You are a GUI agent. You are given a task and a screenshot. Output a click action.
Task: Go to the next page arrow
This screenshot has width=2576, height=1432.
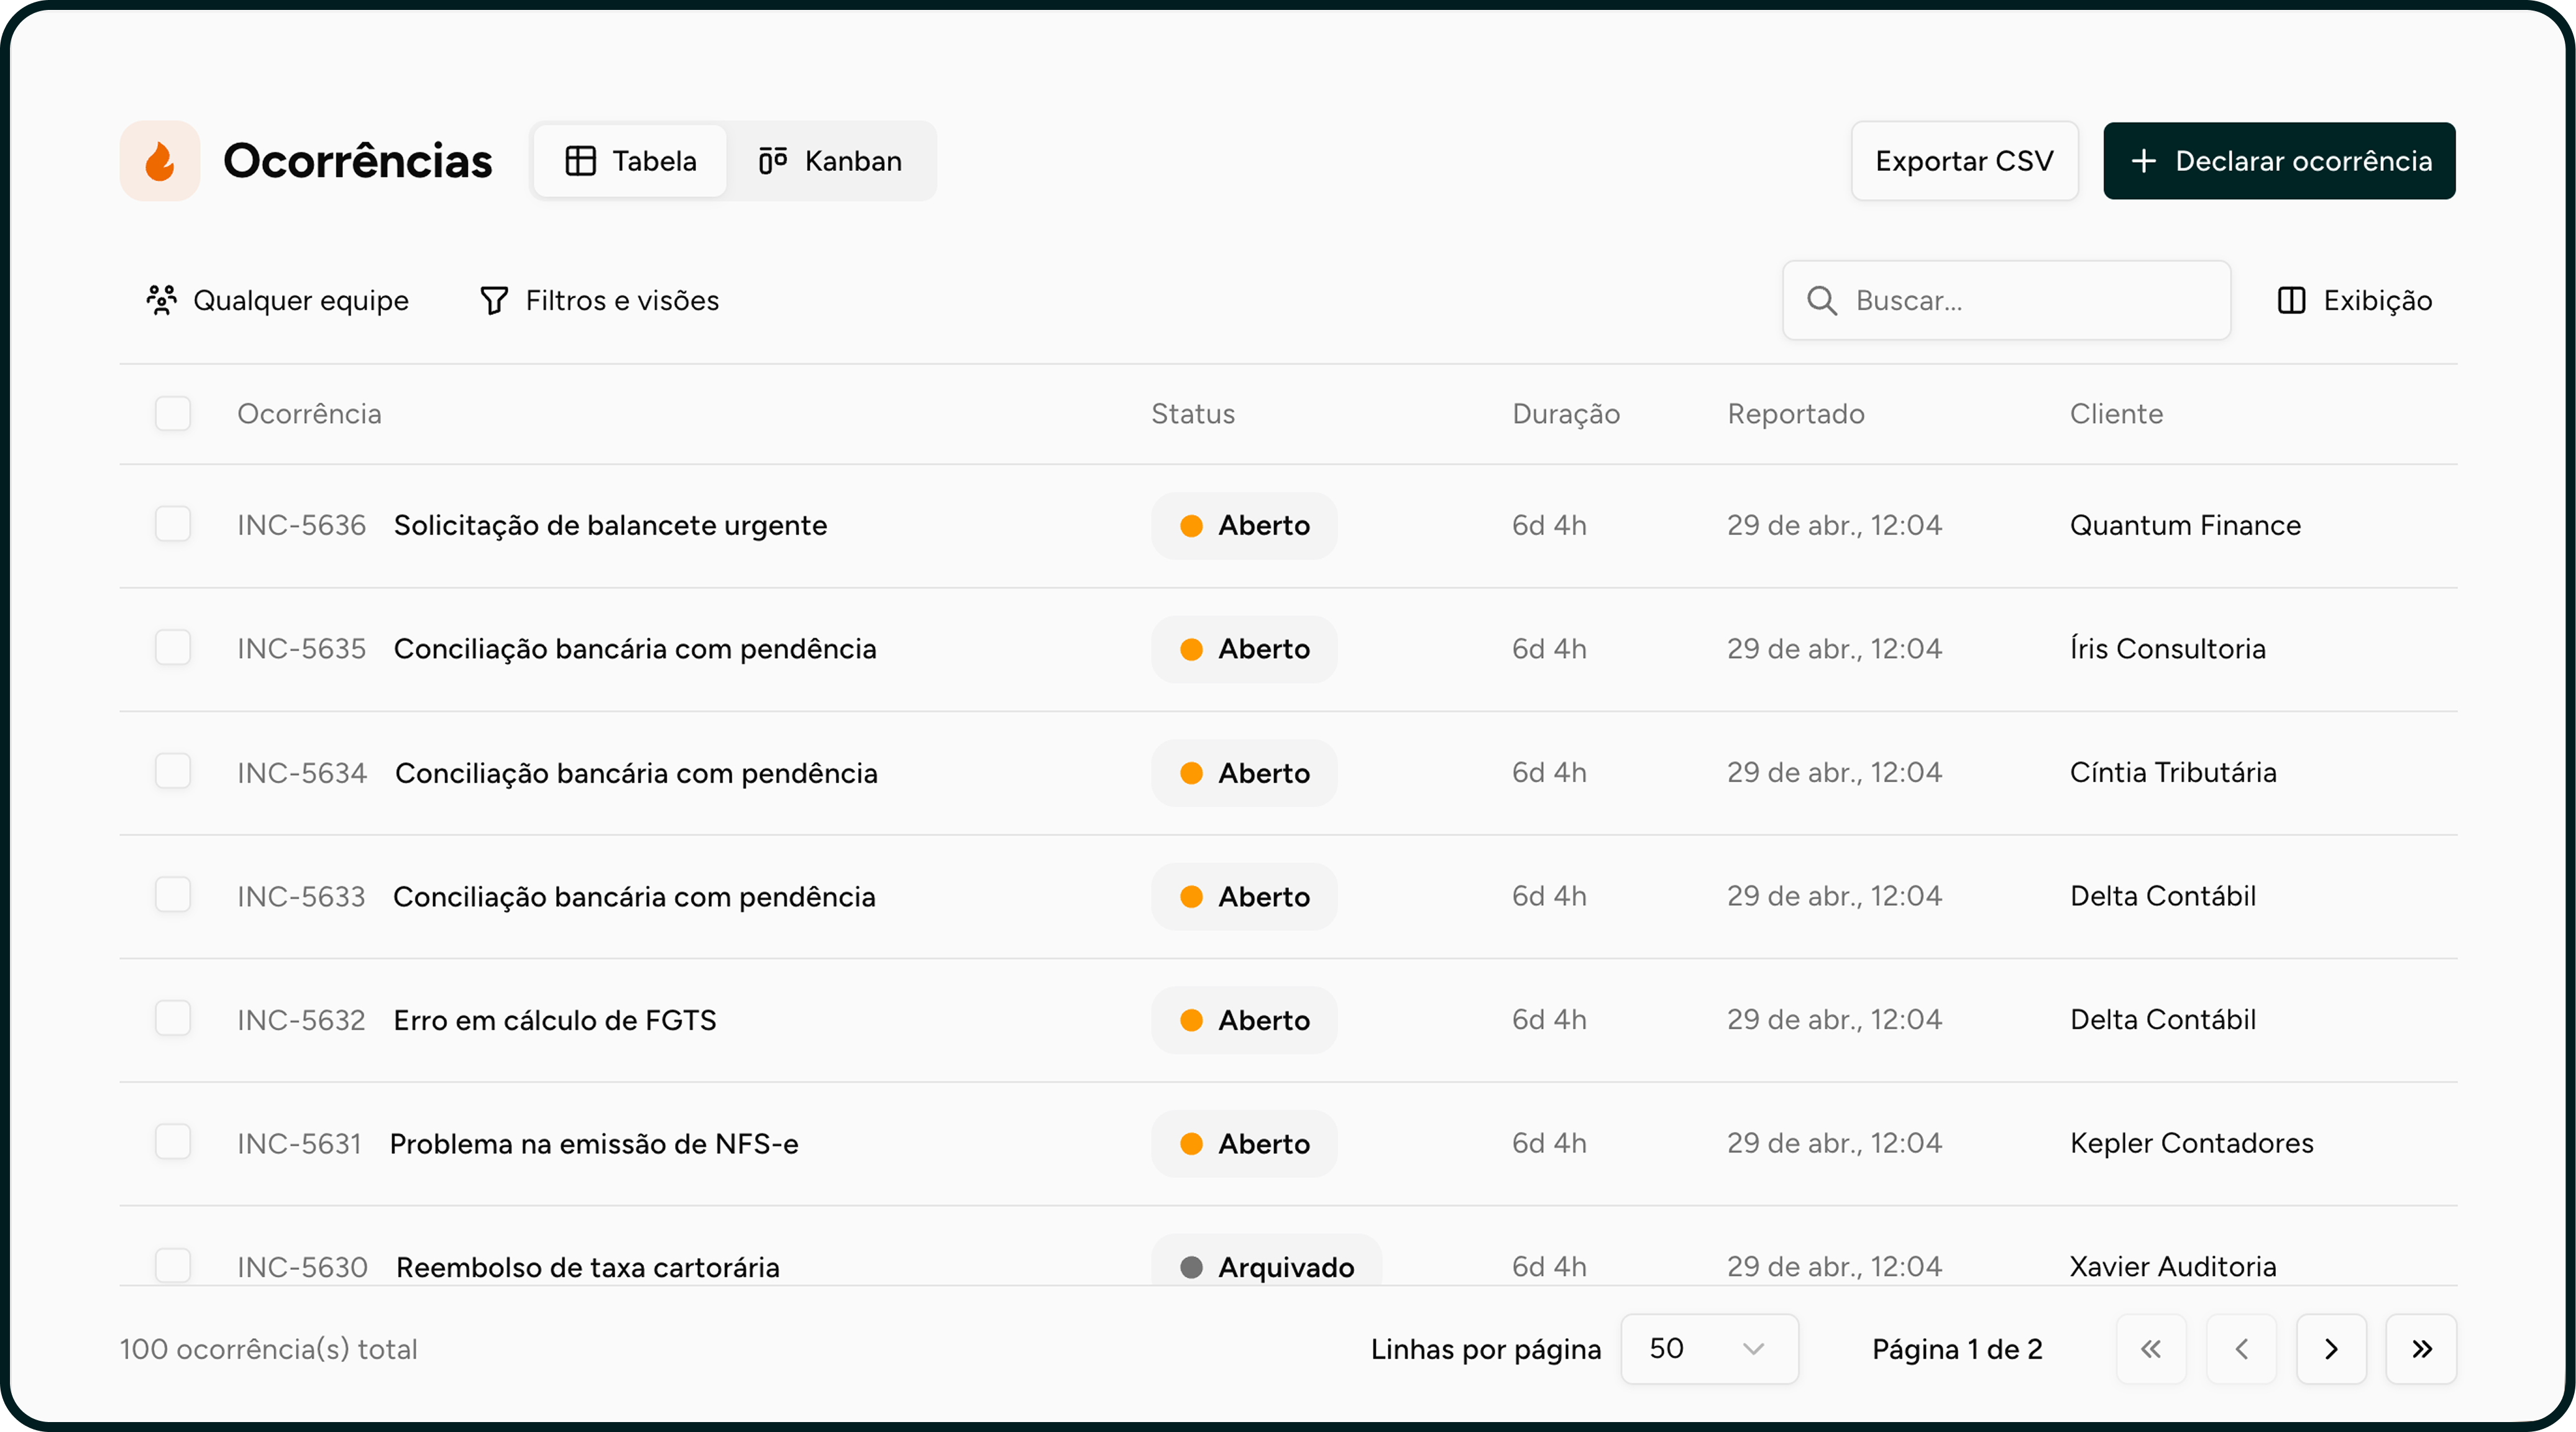click(2331, 1349)
